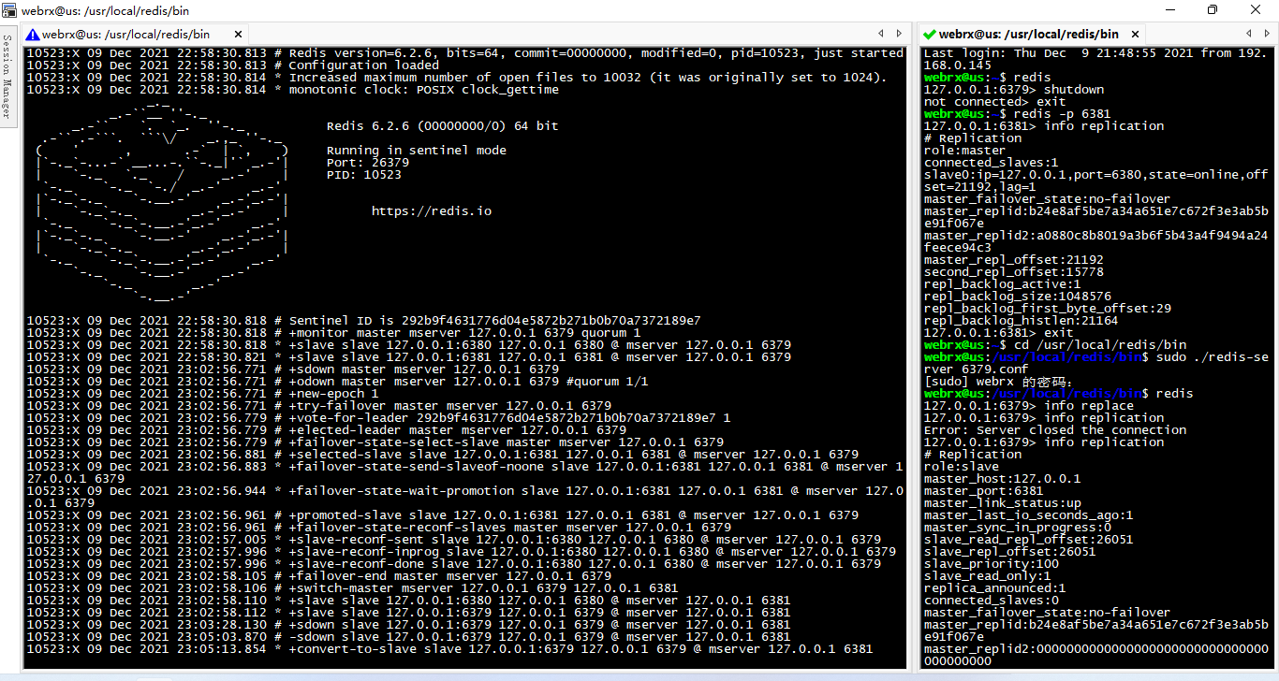Click the 'repl_backlog_size:1048576' line
The image size is (1279, 681).
click(1018, 297)
